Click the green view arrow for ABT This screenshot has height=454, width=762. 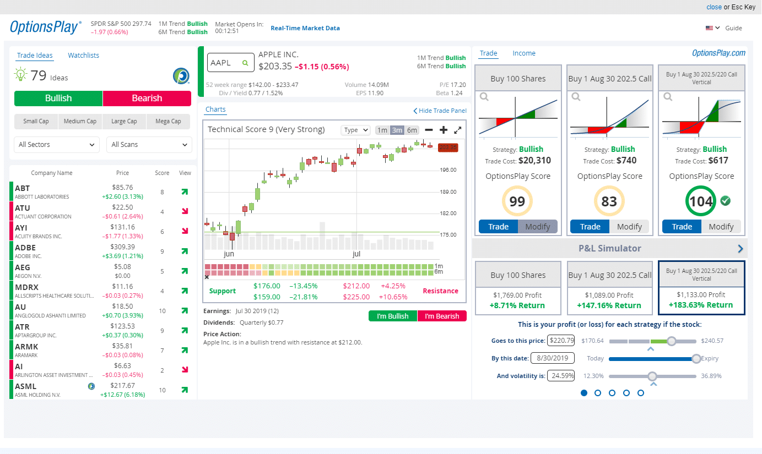[185, 192]
